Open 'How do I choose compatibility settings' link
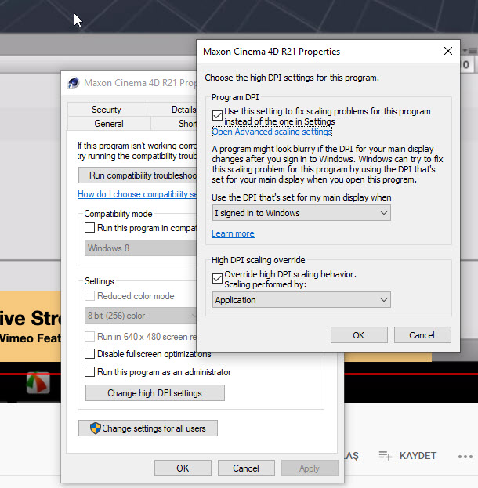Screen dimensions: 478x488 pyautogui.click(x=137, y=194)
